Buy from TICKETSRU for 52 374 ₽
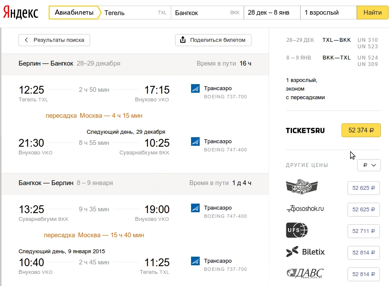 (361, 130)
